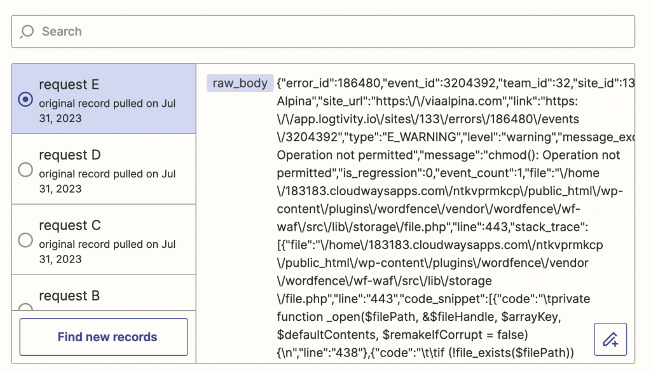
Task: Click the viaalpina.com site_url text line
Action: 427,101
